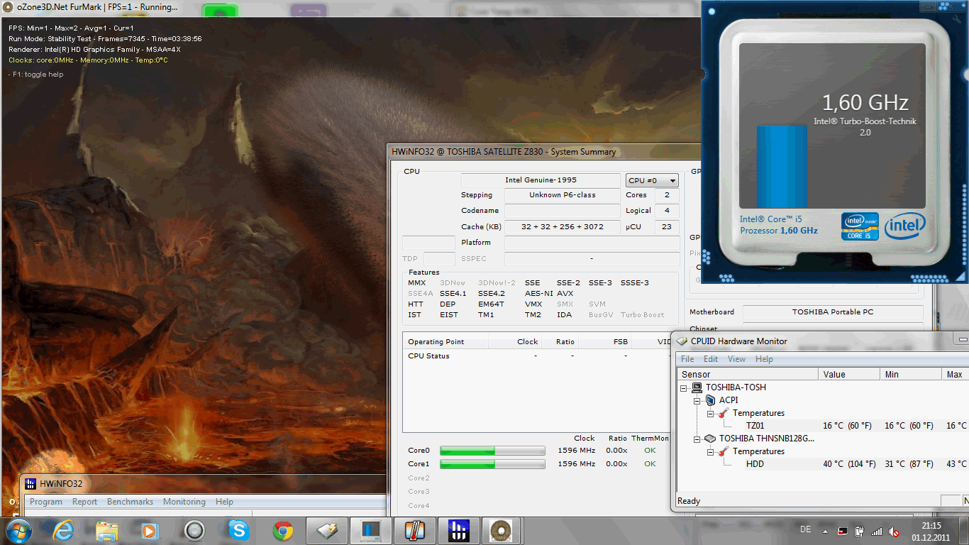
Task: Open Hardware Monitor Help menu
Action: click(x=764, y=359)
